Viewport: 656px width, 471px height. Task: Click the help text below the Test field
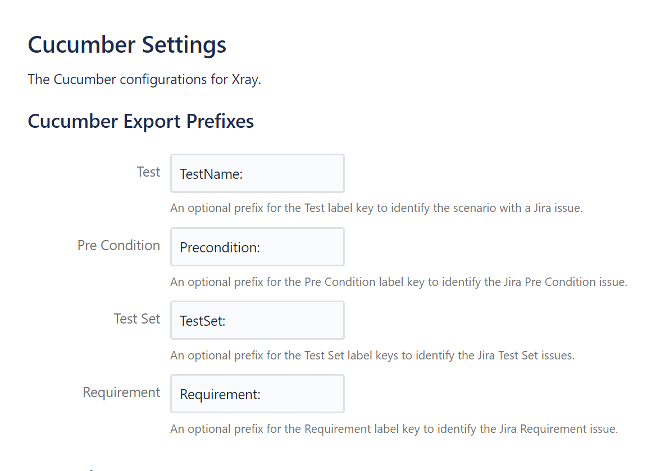[x=376, y=209]
